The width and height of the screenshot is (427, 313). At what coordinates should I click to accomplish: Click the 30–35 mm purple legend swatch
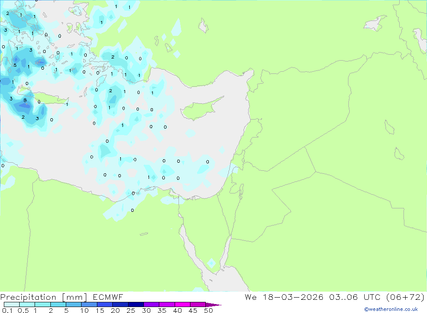(152, 304)
